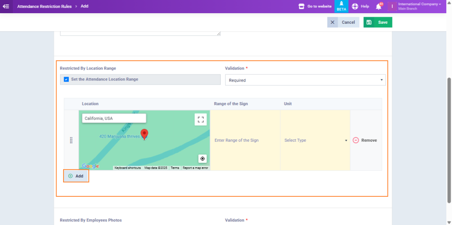Open map Keyboard shortcuts
The width and height of the screenshot is (452, 225).
coord(128,168)
